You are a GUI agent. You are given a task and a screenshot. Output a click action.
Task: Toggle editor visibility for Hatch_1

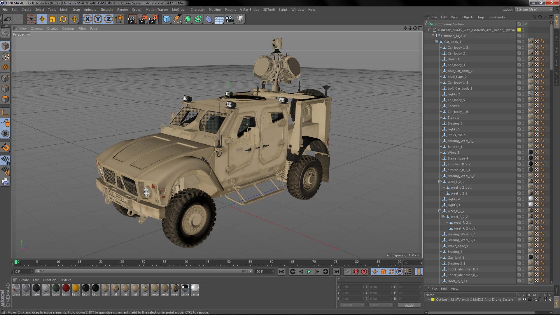523,58
